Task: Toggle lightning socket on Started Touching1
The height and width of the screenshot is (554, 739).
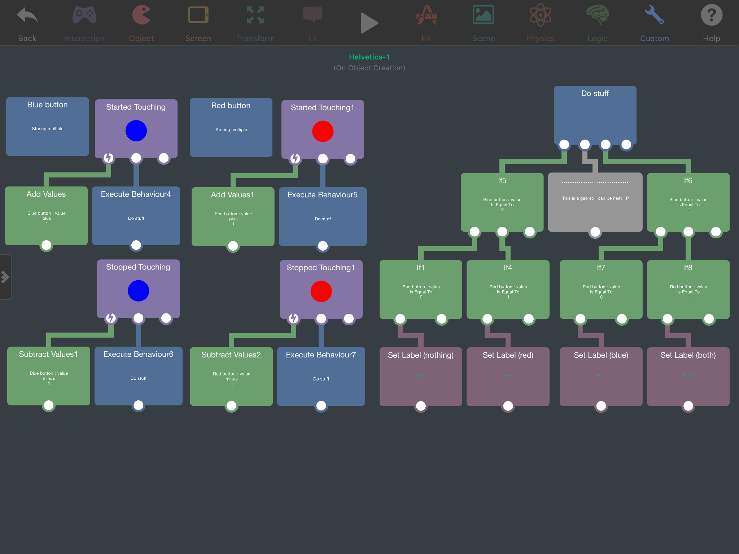Action: point(295,159)
